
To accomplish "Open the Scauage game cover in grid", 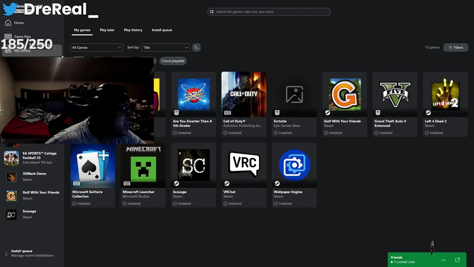I will click(194, 165).
